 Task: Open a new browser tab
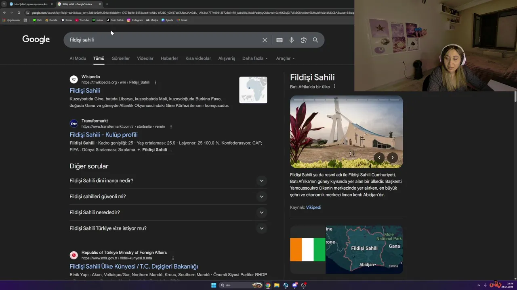click(107, 4)
